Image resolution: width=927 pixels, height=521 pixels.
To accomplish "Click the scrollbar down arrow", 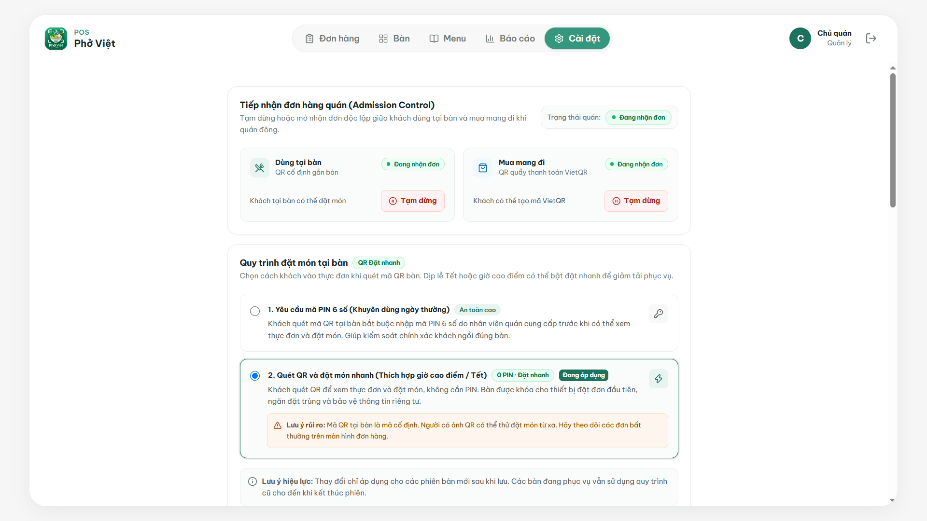I will (893, 500).
